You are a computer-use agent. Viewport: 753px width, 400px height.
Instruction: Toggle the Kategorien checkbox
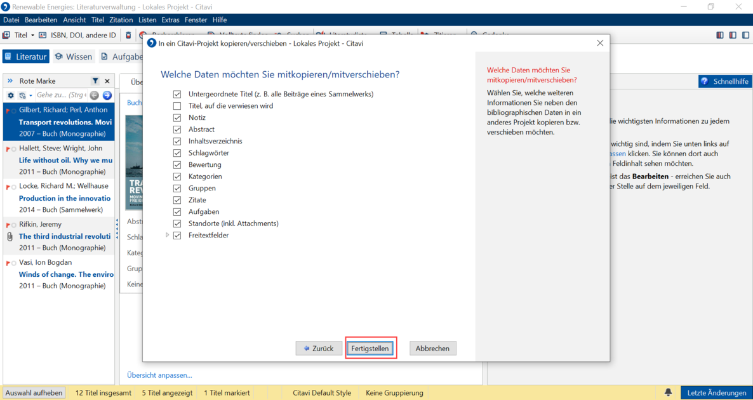(177, 177)
